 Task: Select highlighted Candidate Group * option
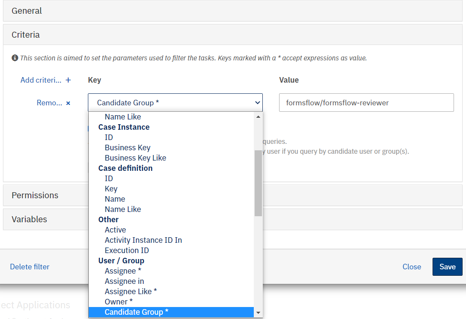point(171,312)
